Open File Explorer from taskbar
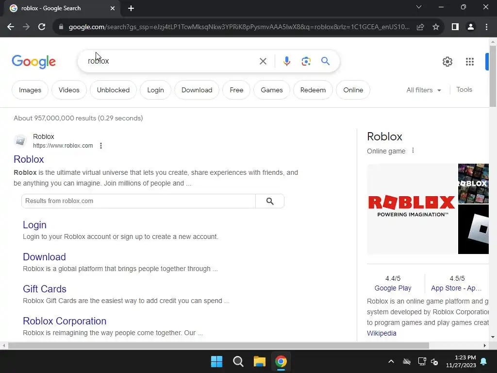The width and height of the screenshot is (497, 373). [260, 361]
